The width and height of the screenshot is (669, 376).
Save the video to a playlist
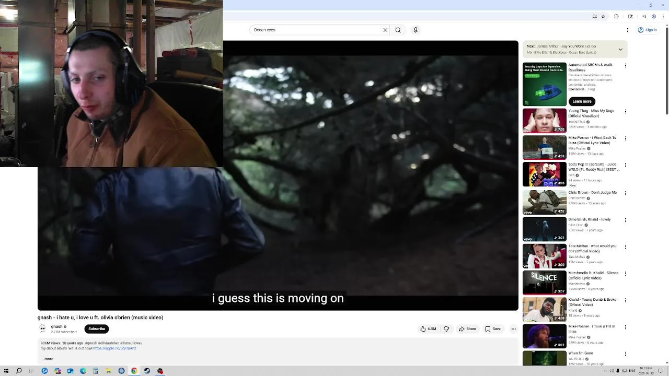point(493,329)
